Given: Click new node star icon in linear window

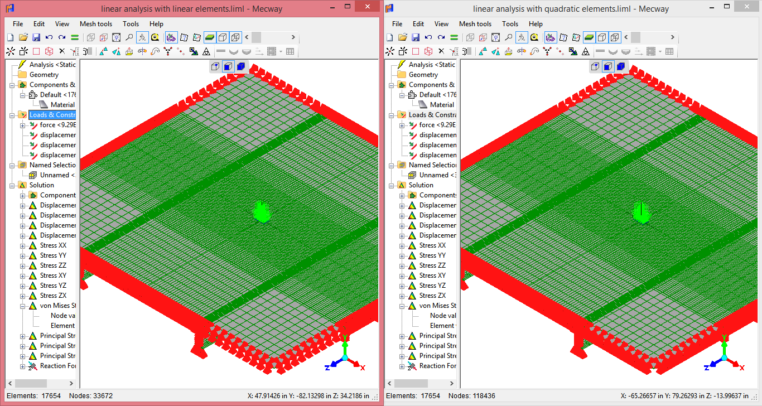Looking at the screenshot, I should [10, 51].
